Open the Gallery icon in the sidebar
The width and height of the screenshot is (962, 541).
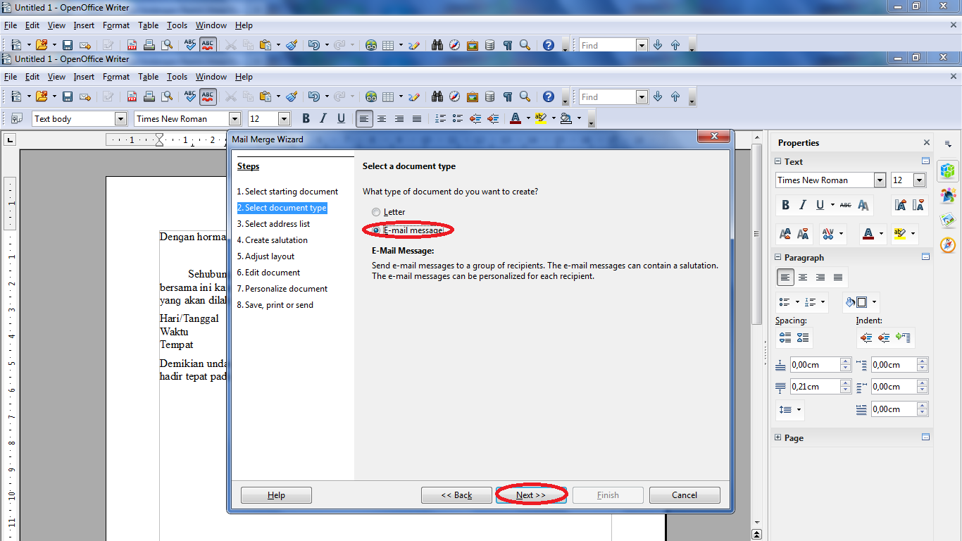click(948, 219)
